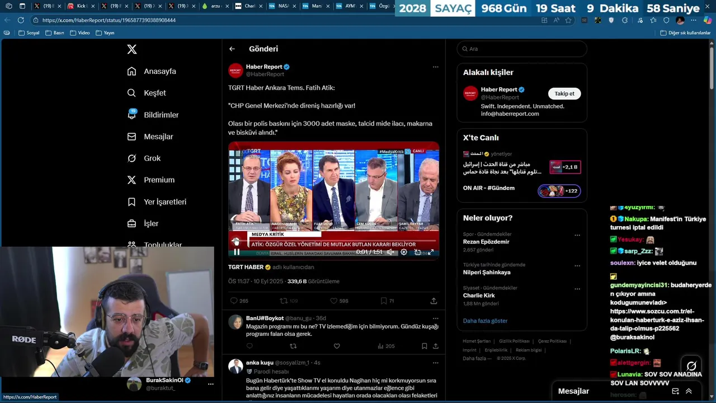Bookmark BanU#Boykot comment
This screenshot has height=403, width=716.
click(x=424, y=346)
